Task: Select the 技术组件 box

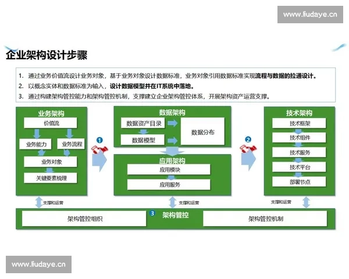Action: (x=299, y=138)
